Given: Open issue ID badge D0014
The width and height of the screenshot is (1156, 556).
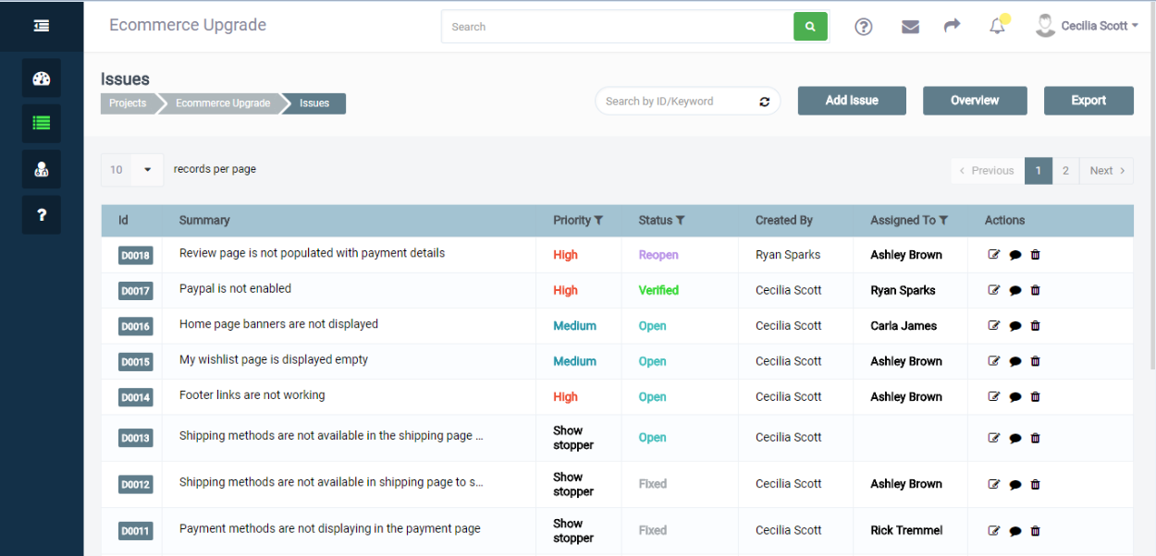Looking at the screenshot, I should 135,398.
